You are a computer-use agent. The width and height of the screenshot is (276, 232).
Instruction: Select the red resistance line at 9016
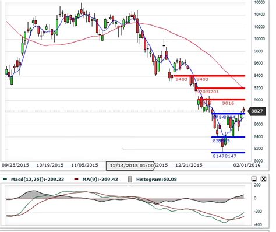221,100
